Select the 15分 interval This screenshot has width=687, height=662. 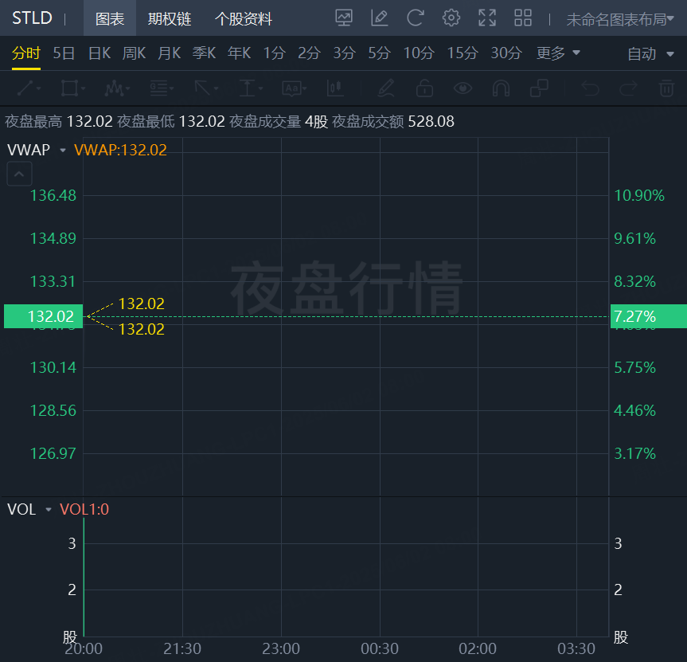point(463,53)
